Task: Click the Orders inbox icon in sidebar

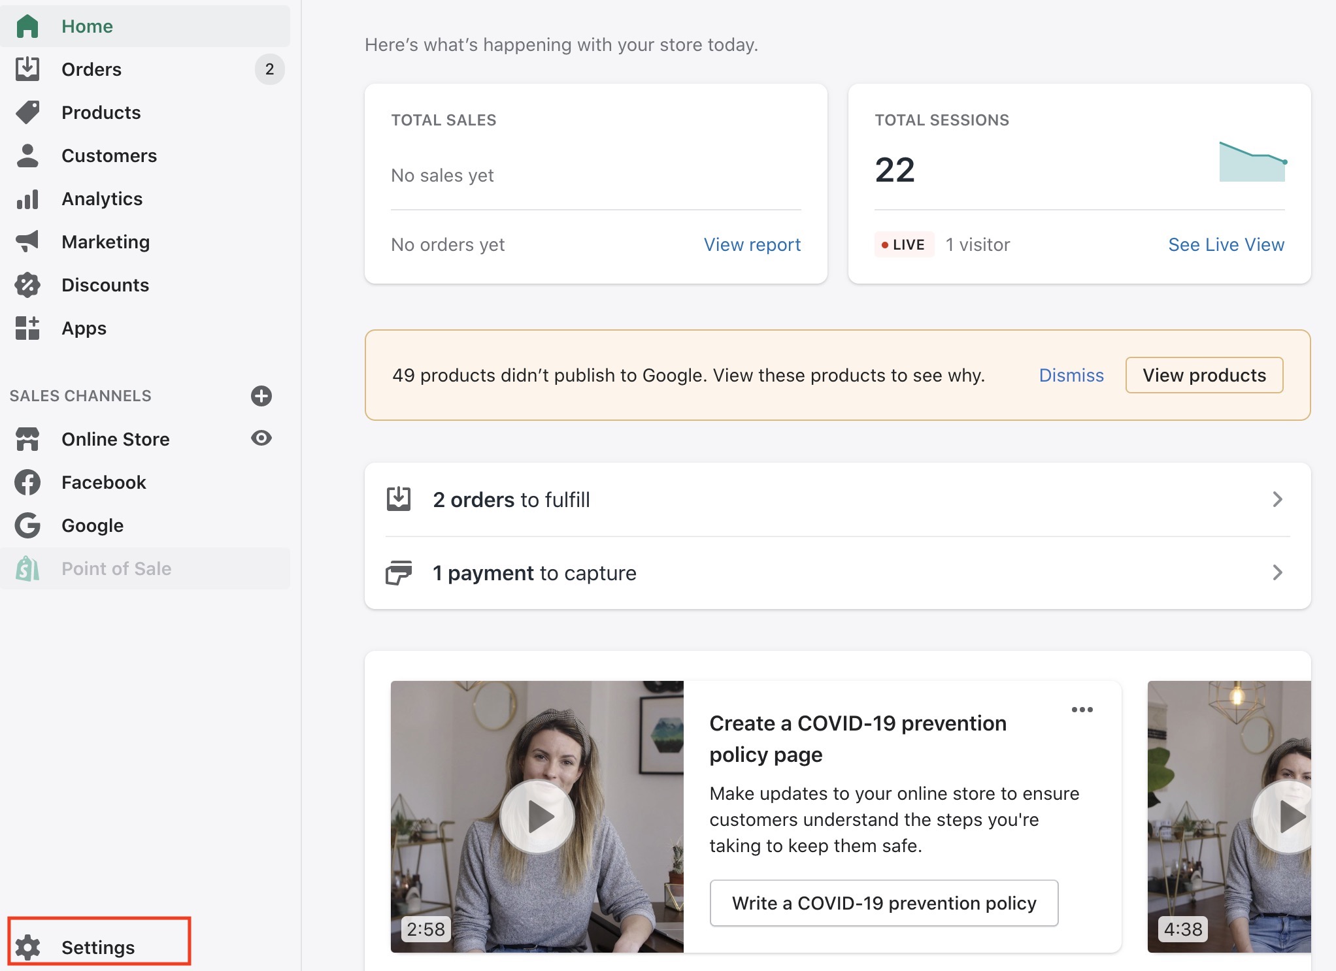Action: (x=27, y=69)
